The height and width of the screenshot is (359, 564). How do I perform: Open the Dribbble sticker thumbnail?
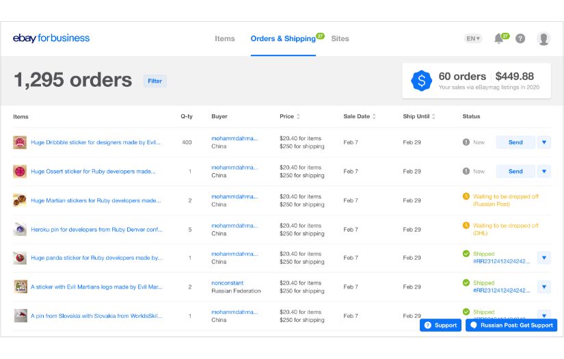pos(20,142)
